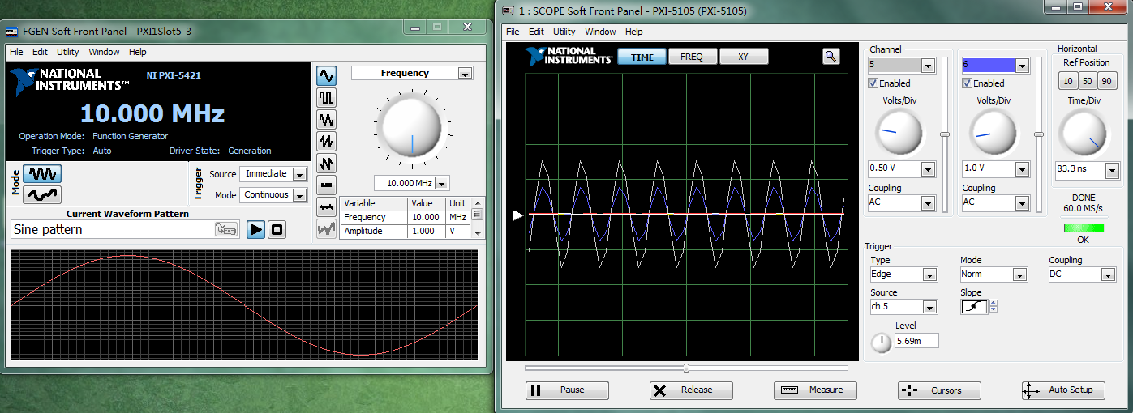Select the ramp up waveform icon
This screenshot has width=1133, height=413.
(x=326, y=142)
